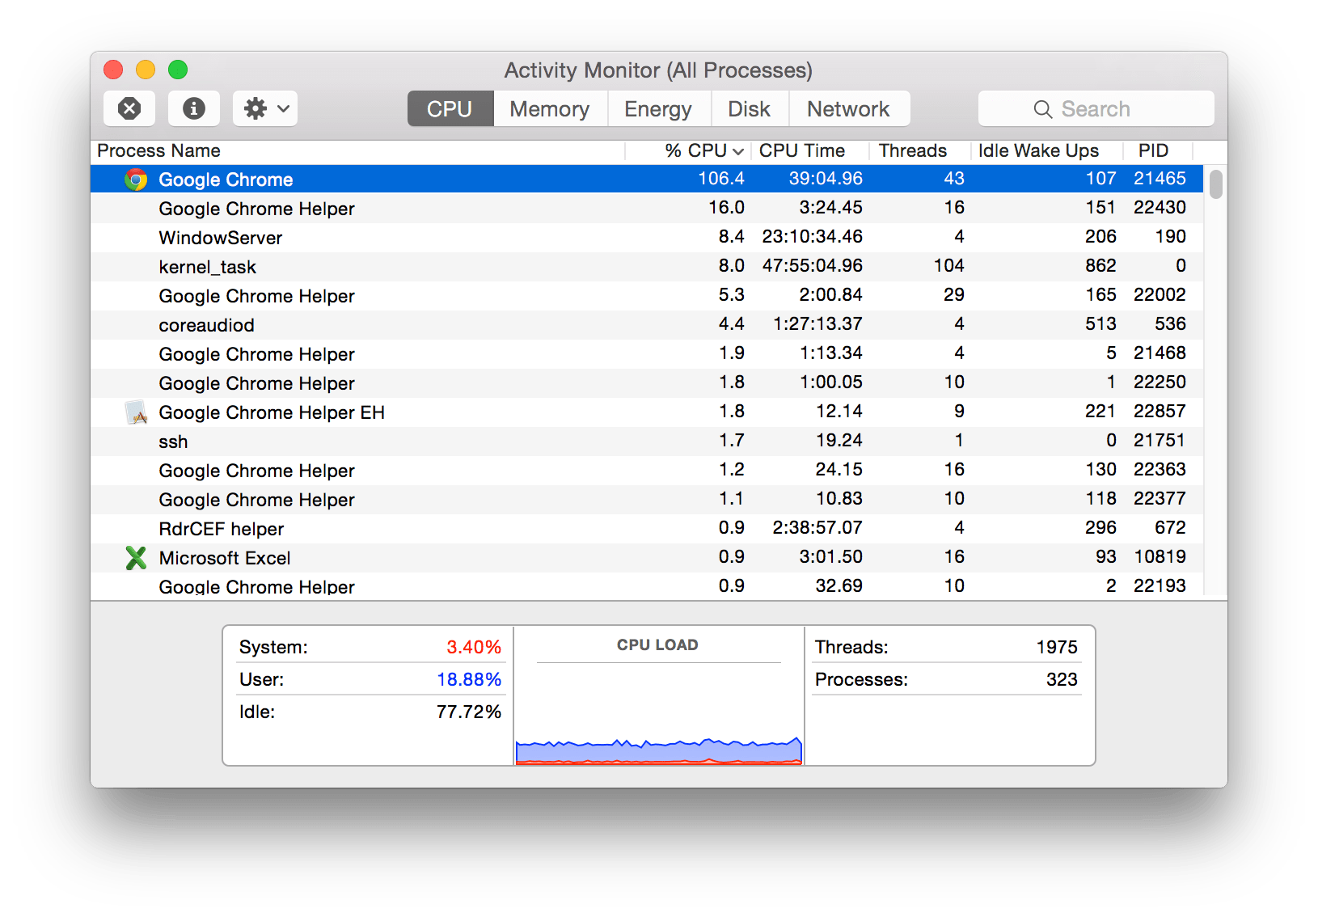
Task: Click the process list vertical scrollbar
Action: coord(1215,184)
